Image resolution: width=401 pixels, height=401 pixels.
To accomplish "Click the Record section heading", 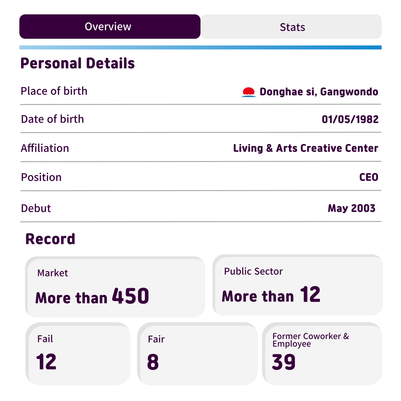I will click(x=50, y=239).
